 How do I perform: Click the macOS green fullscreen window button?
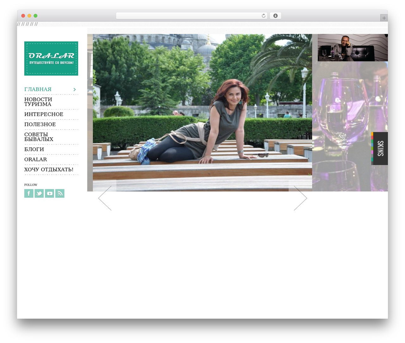tap(35, 16)
